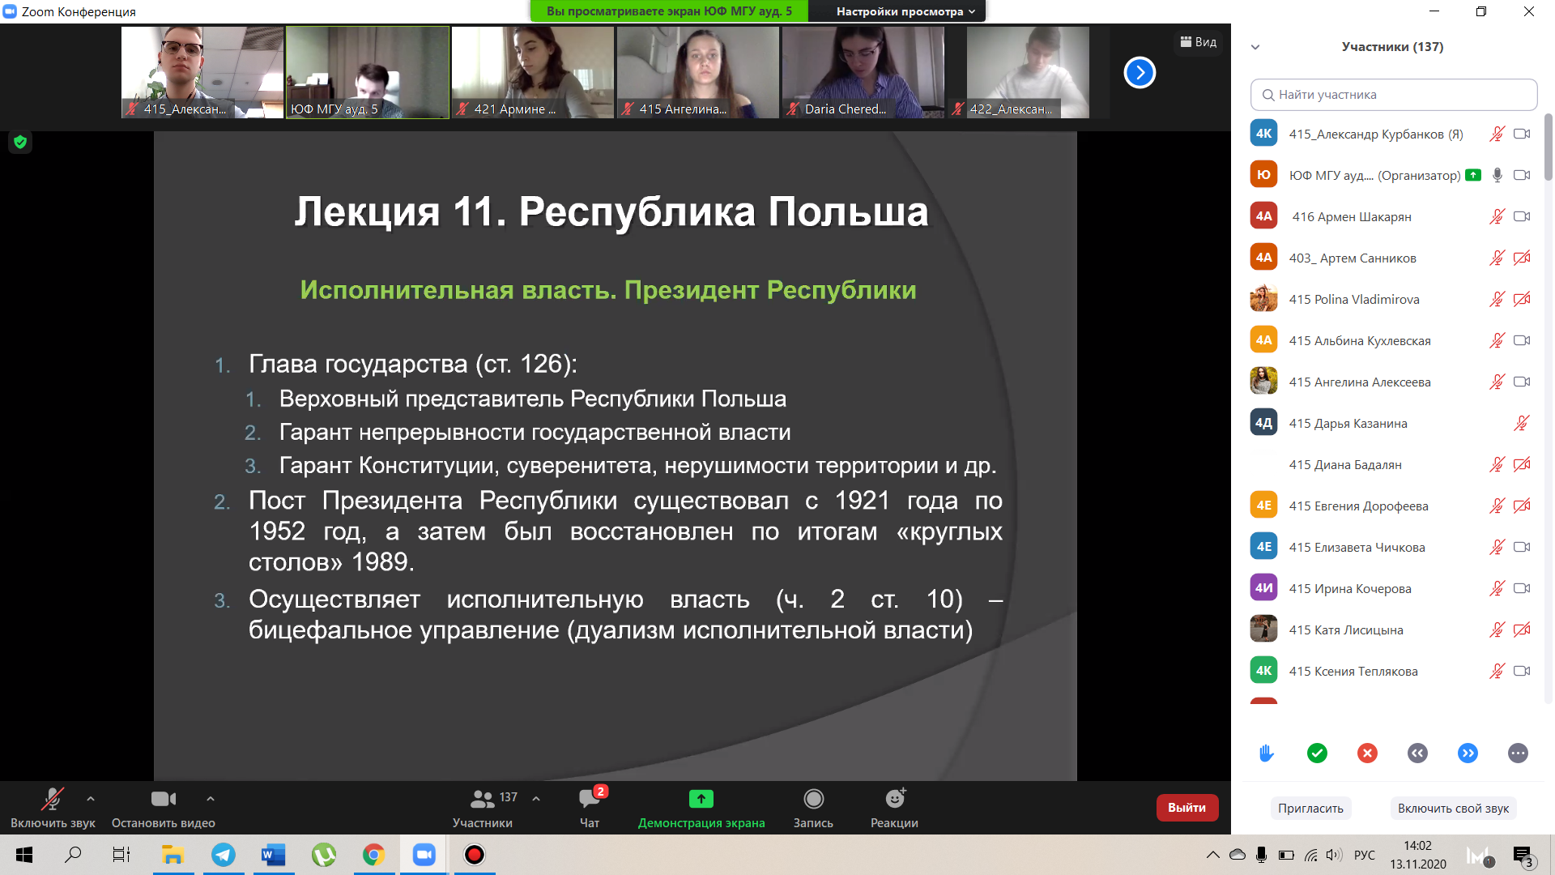The image size is (1555, 875).
Task: Raise hand with blue hand icon
Action: 1267,753
